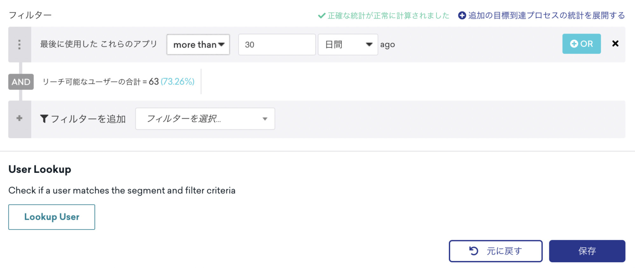Remove the filter using the × icon
Image resolution: width=635 pixels, height=268 pixels.
pos(615,43)
